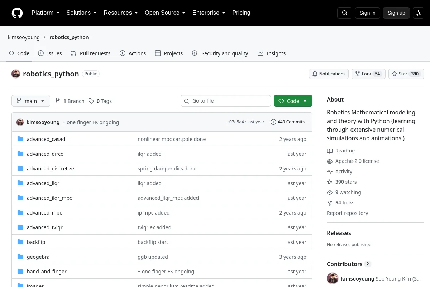The height and width of the screenshot is (287, 430).
Task: Click the Report repository link
Action: (348, 213)
